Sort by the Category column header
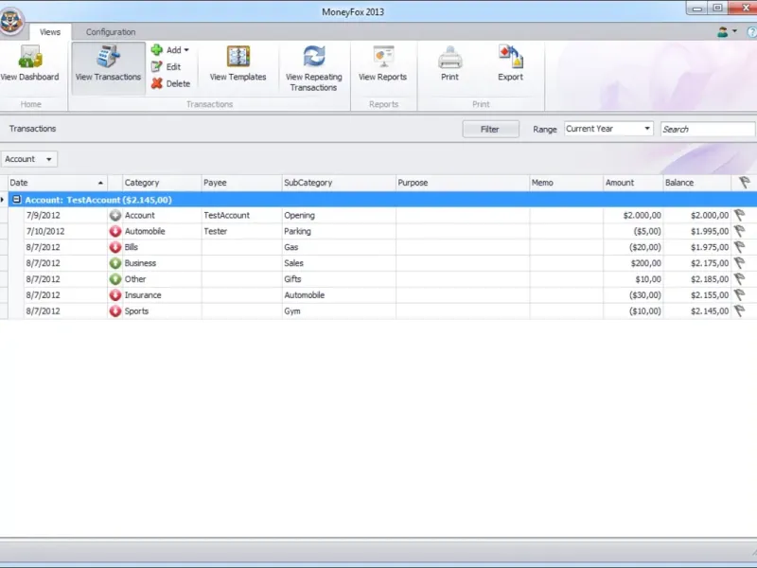 tap(162, 183)
